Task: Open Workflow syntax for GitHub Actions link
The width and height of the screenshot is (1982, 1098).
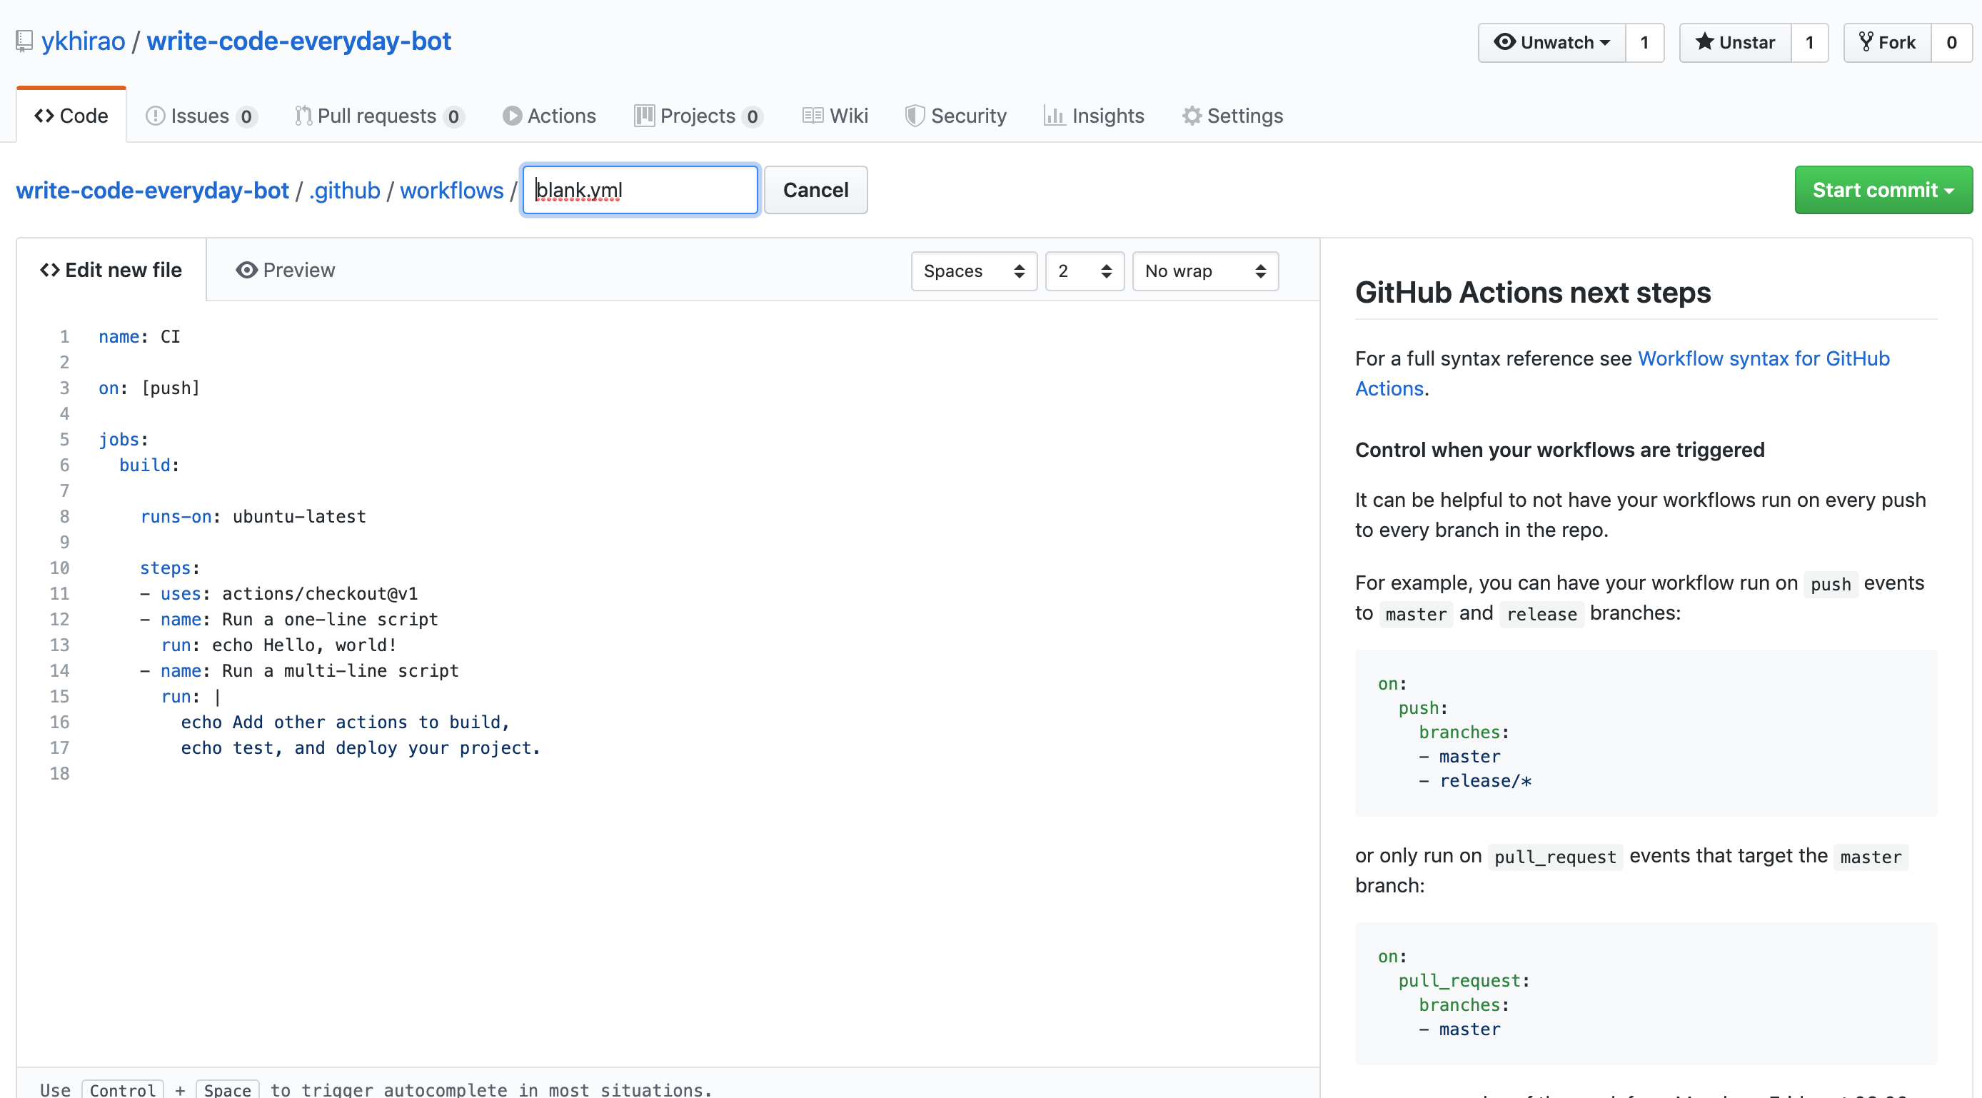Action: [x=1622, y=373]
